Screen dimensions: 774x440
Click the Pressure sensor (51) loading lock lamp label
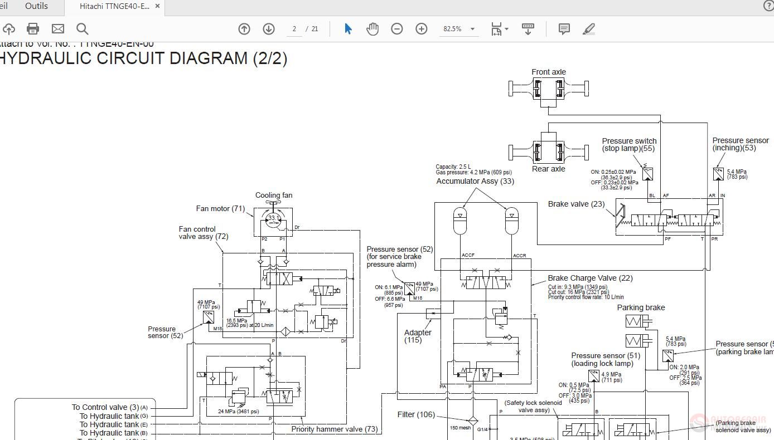pos(606,359)
